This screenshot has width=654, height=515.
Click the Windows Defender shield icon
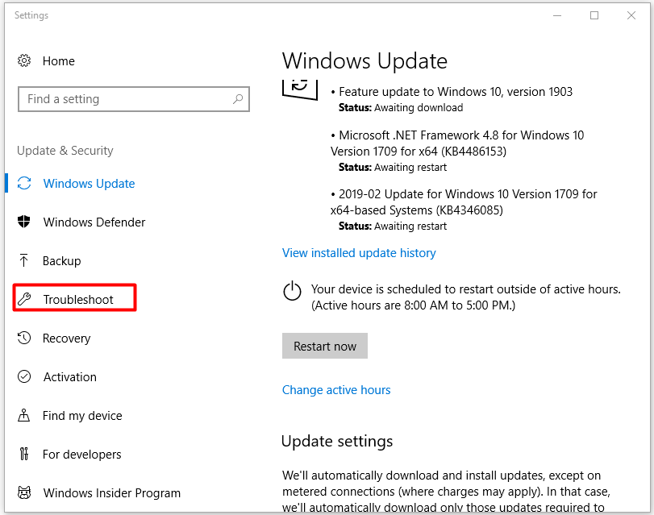click(x=24, y=222)
